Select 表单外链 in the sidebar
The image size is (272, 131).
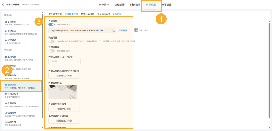[x=22, y=86]
